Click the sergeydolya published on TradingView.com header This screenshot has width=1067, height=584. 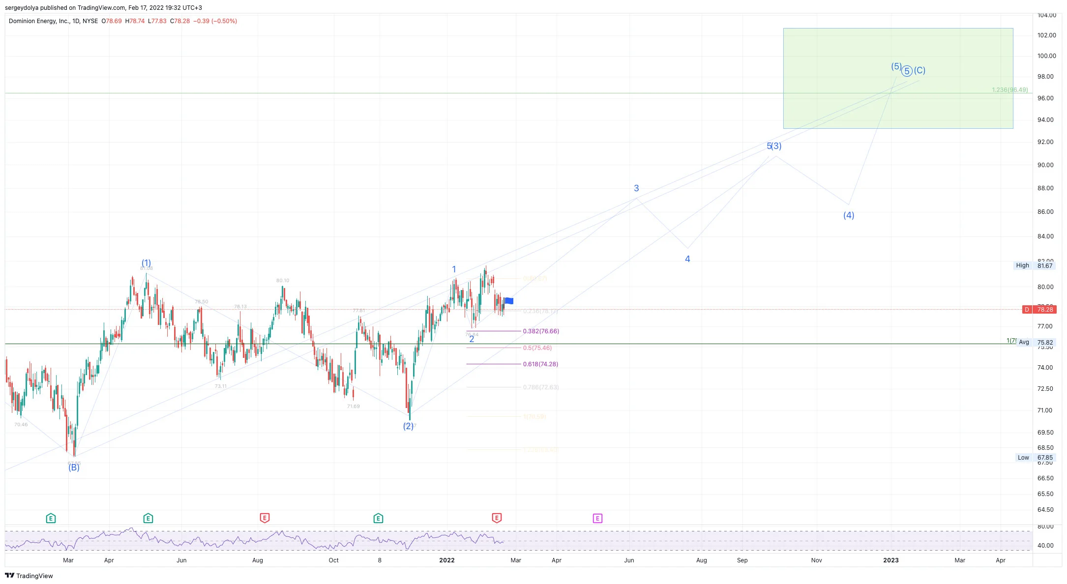tap(103, 8)
